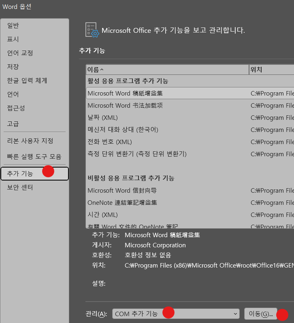Select the 시간 (XML) inactive add-in

click(x=190, y=215)
